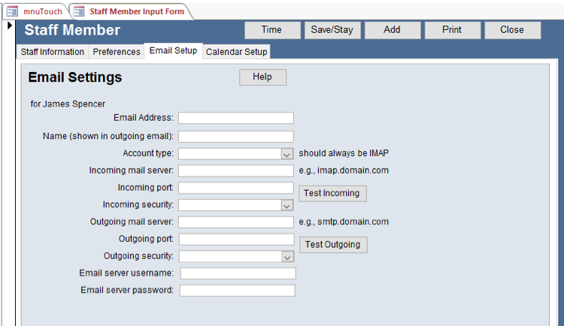The height and width of the screenshot is (326, 564).
Task: Focus the Email server username field
Action: coord(238,273)
